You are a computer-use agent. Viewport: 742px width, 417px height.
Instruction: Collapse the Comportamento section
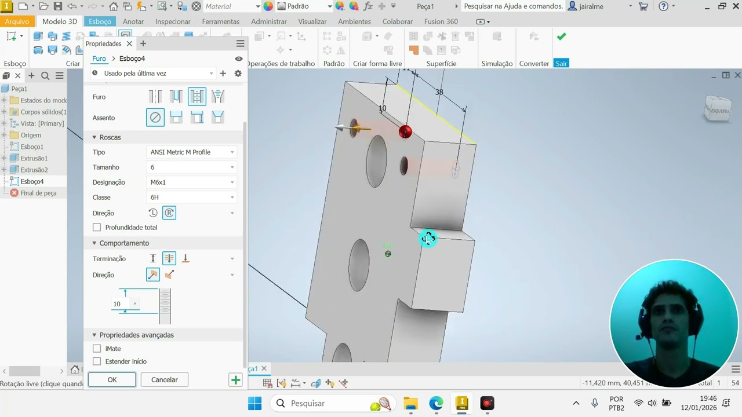(94, 243)
